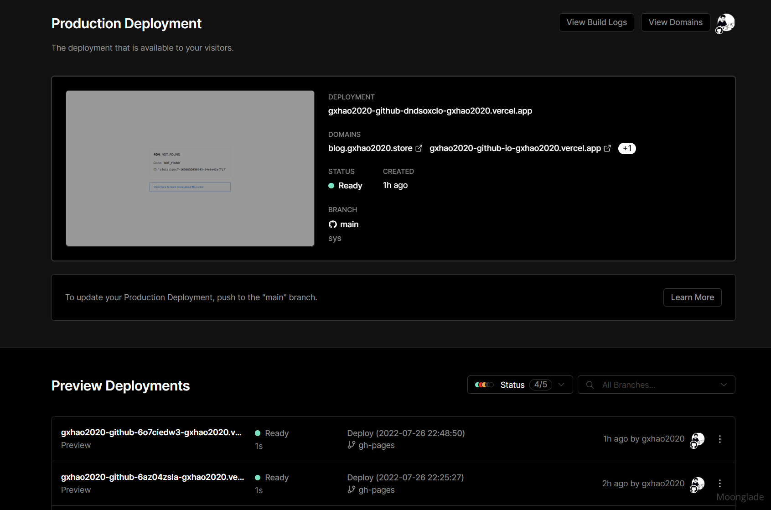Open the blog.gxhao2020.store domain link

pos(370,148)
